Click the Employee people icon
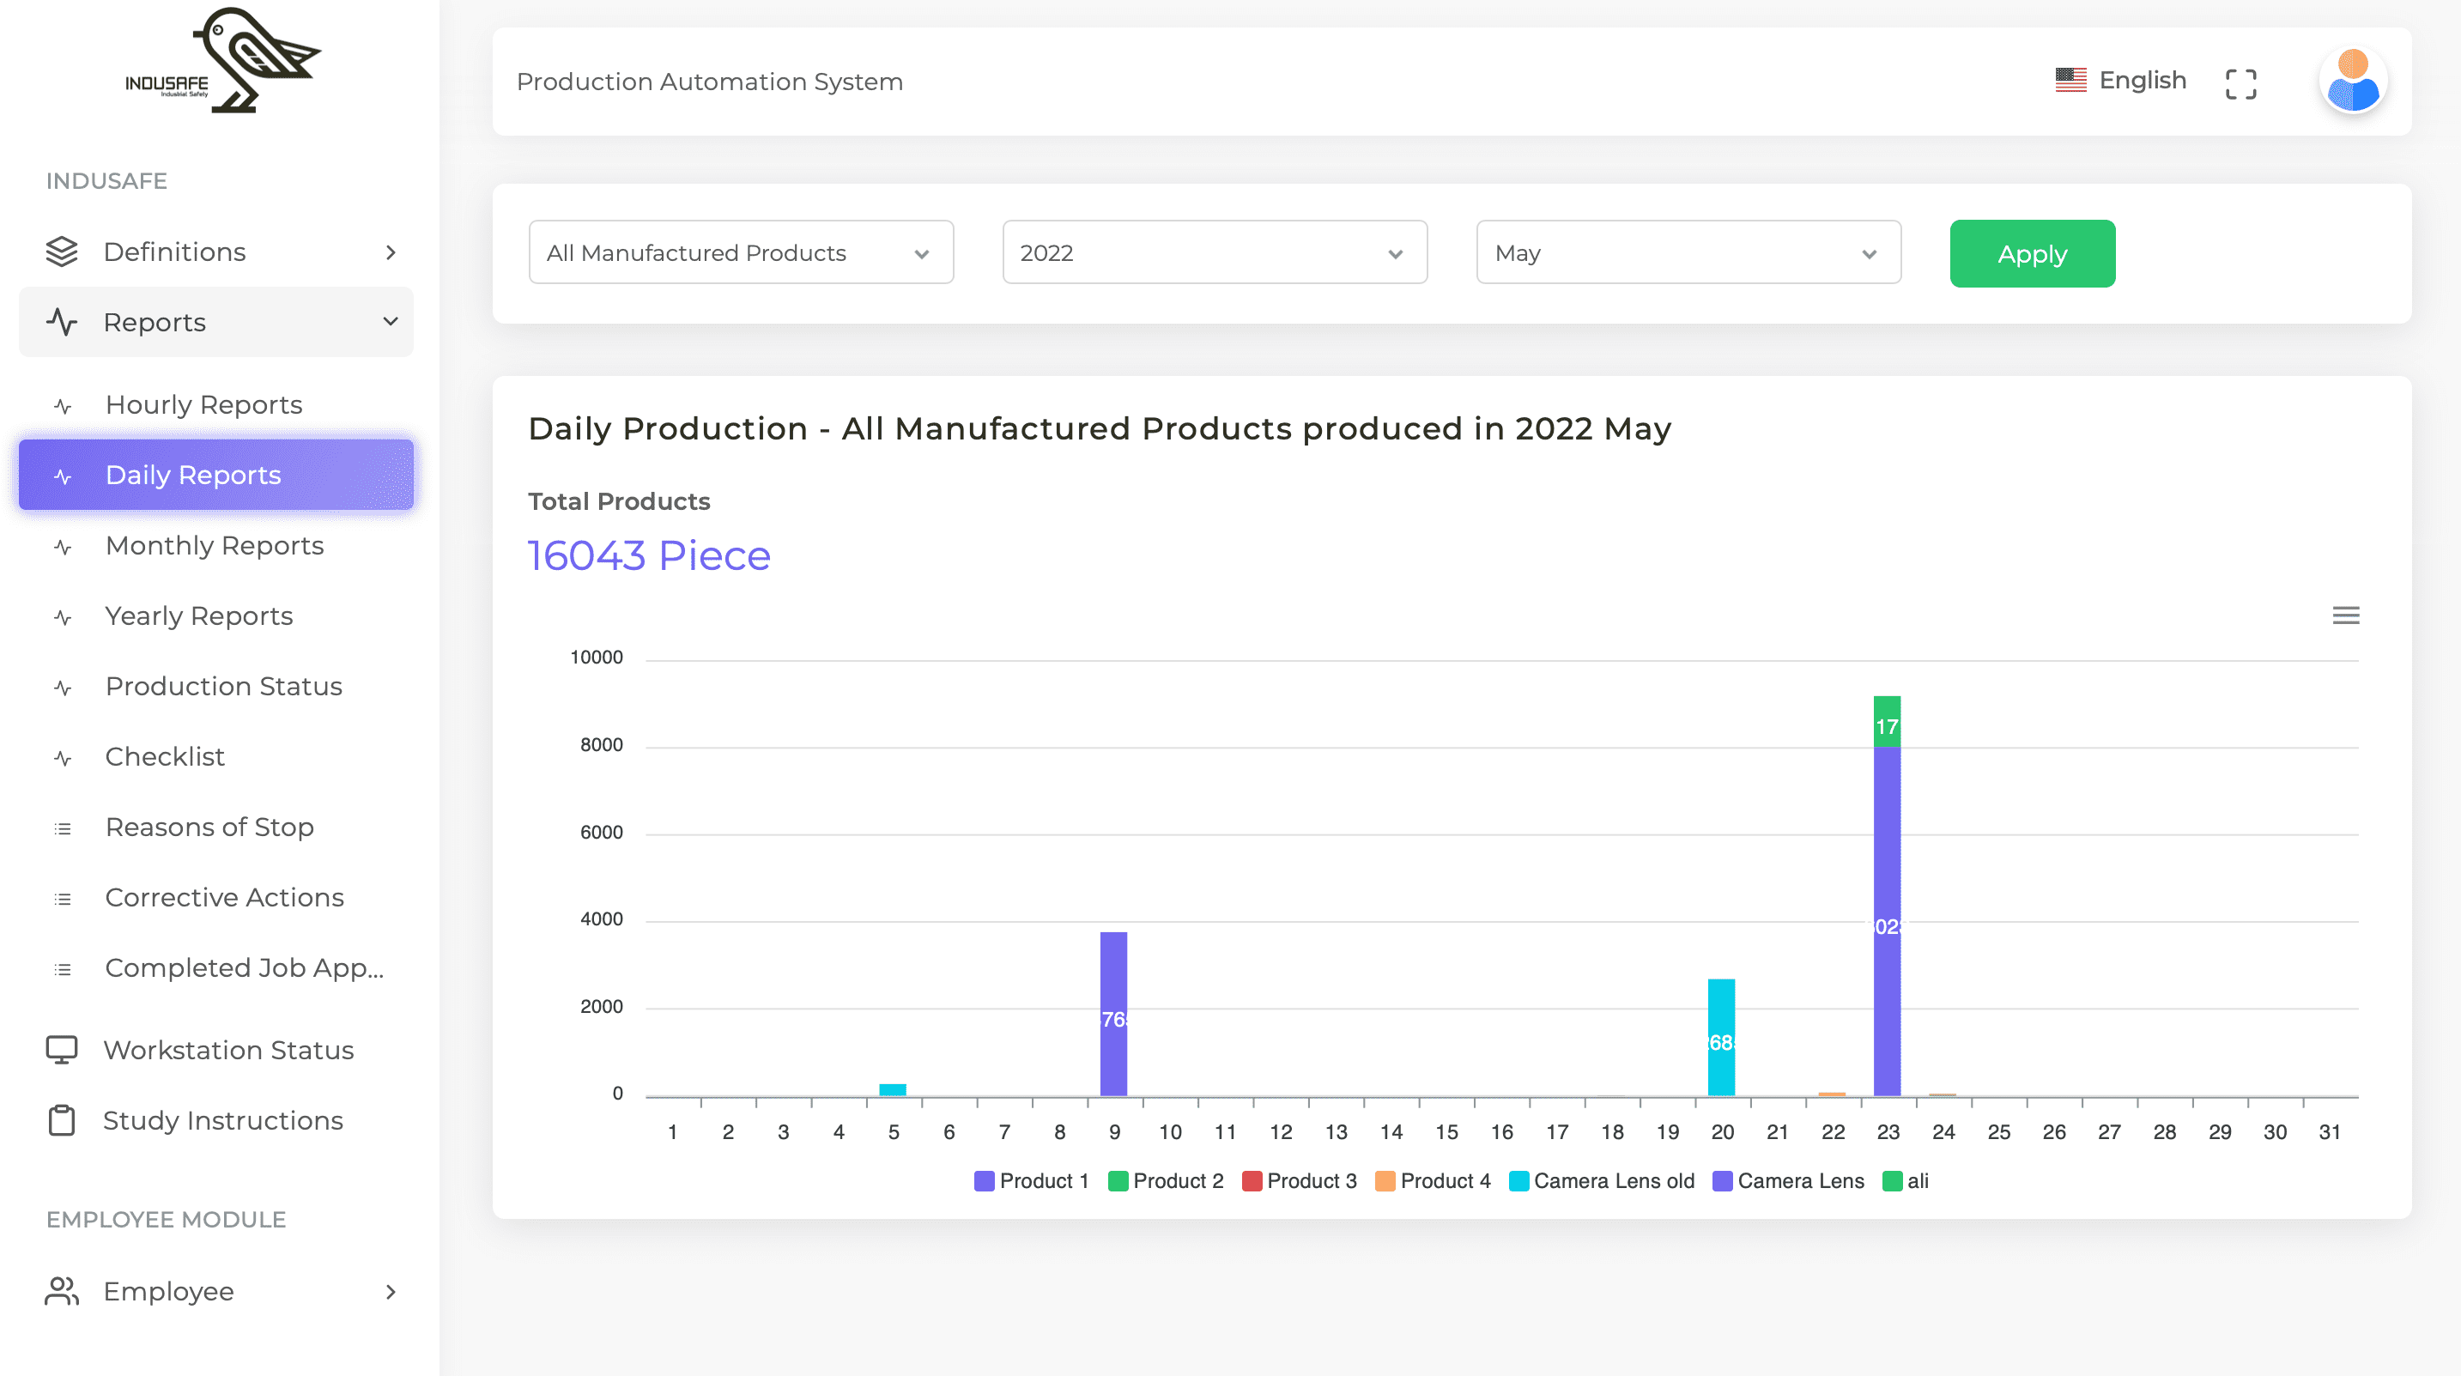The width and height of the screenshot is (2461, 1376). point(62,1291)
